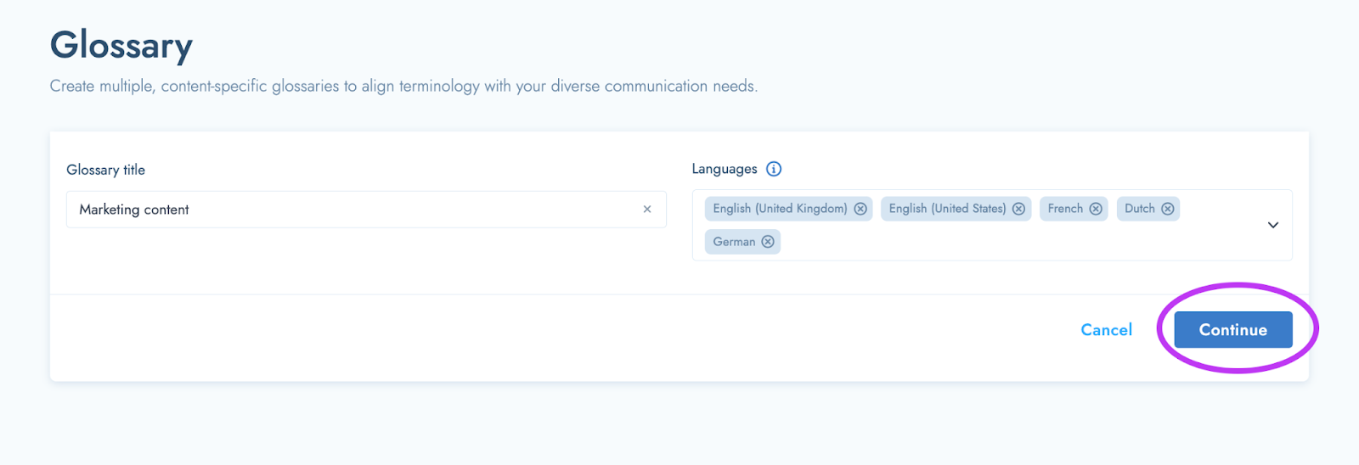
Task: Remove English (United Kingdom) language chip
Action: pos(860,209)
